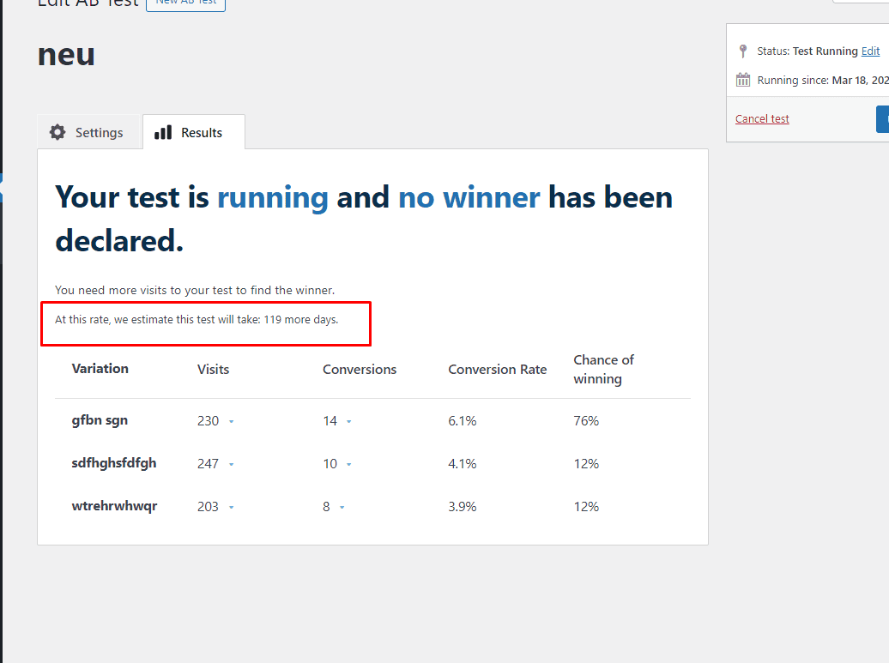Click the calendar icon beside Running since
The image size is (889, 663).
[741, 79]
